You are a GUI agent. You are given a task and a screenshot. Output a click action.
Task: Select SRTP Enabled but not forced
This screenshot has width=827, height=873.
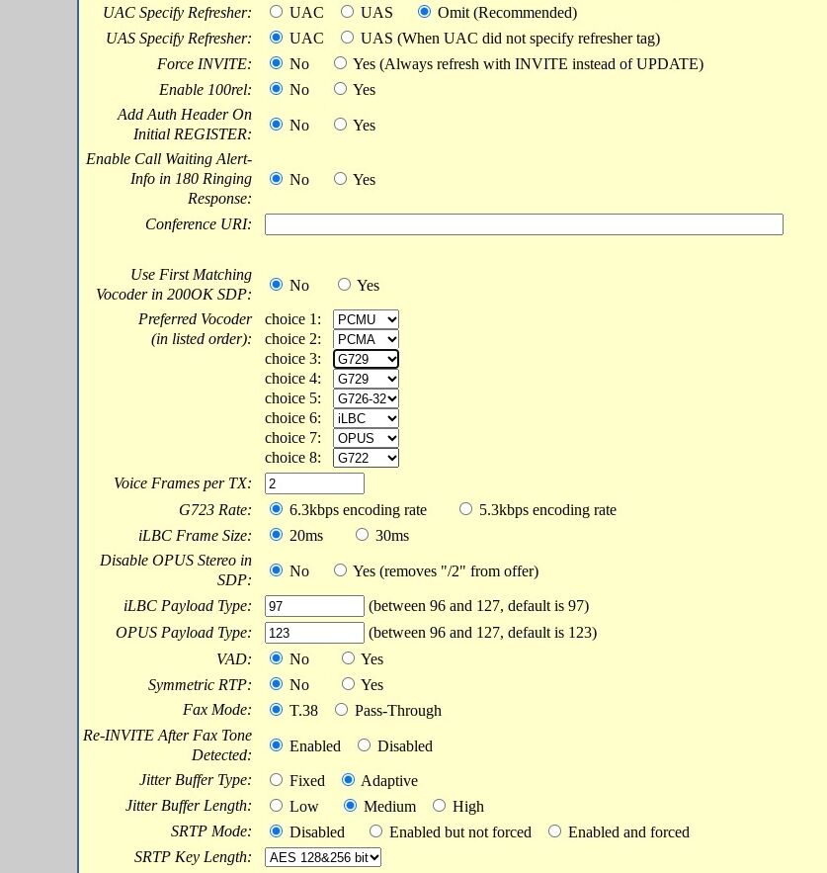[376, 831]
